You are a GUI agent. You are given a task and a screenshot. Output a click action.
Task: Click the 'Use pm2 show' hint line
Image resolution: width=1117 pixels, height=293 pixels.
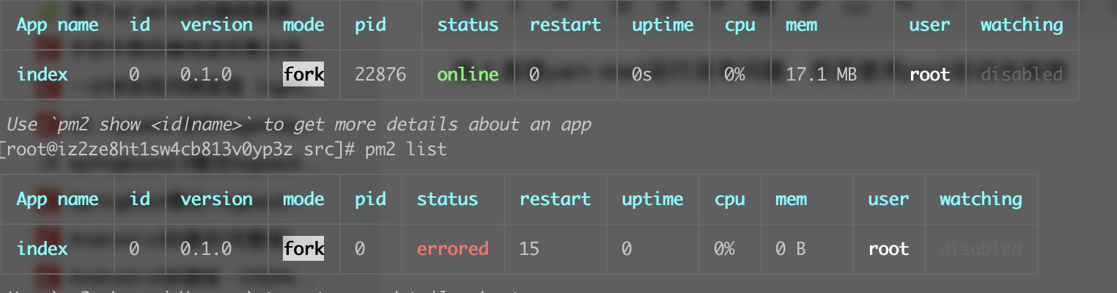(298, 125)
